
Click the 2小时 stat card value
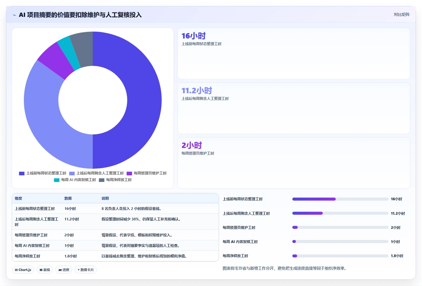point(192,145)
